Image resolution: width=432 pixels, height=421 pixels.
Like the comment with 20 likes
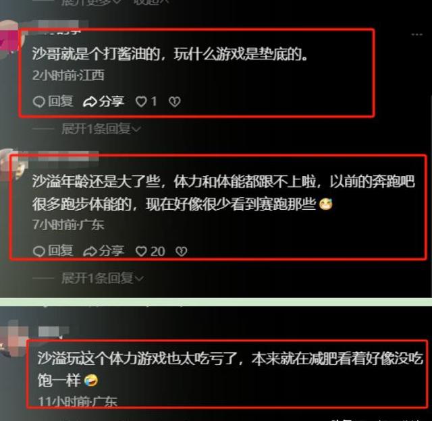[x=150, y=251]
